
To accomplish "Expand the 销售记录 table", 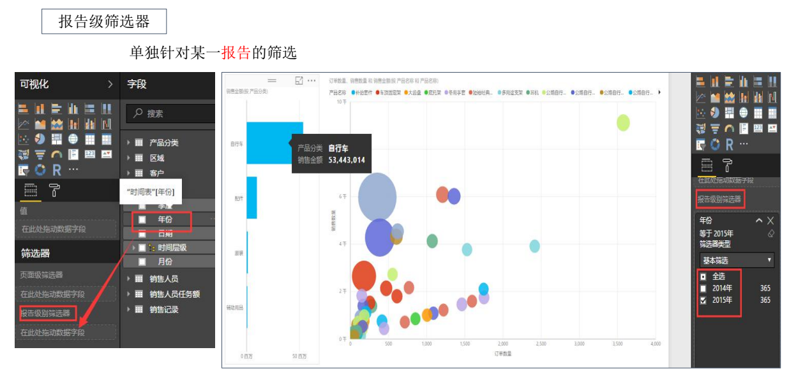I will click(128, 310).
